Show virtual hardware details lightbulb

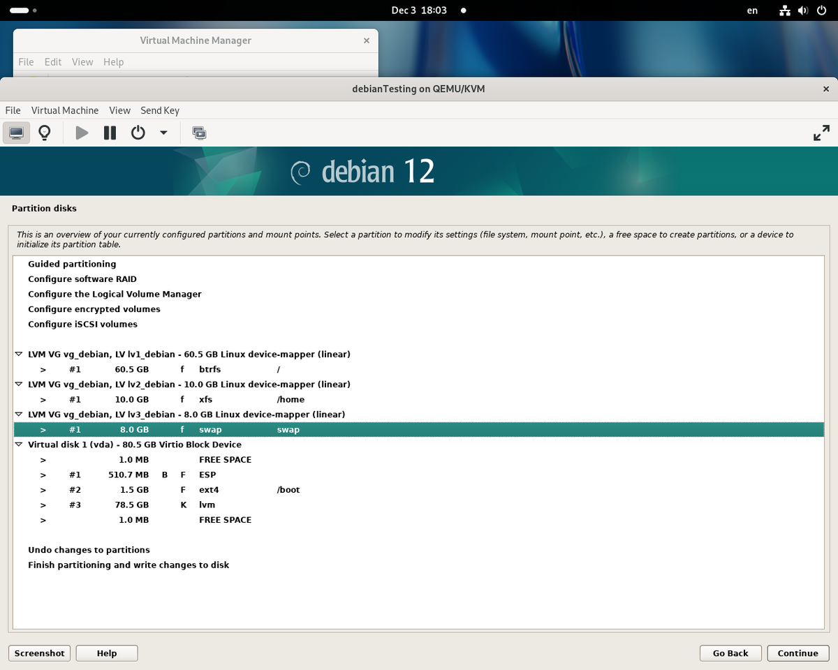click(x=45, y=133)
